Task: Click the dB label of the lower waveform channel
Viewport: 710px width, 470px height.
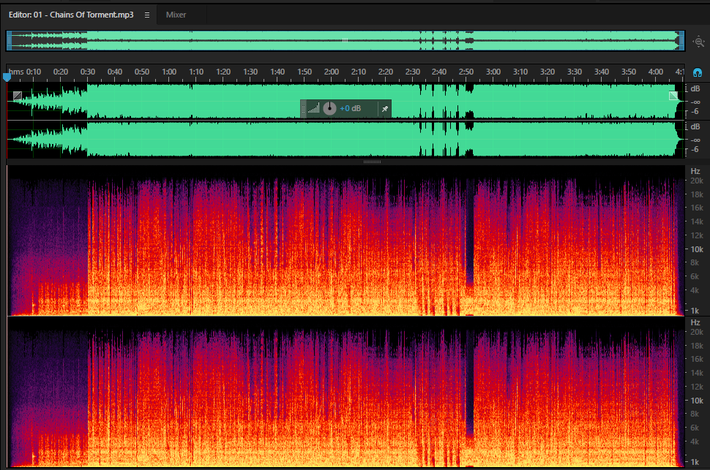Action: pyautogui.click(x=695, y=126)
